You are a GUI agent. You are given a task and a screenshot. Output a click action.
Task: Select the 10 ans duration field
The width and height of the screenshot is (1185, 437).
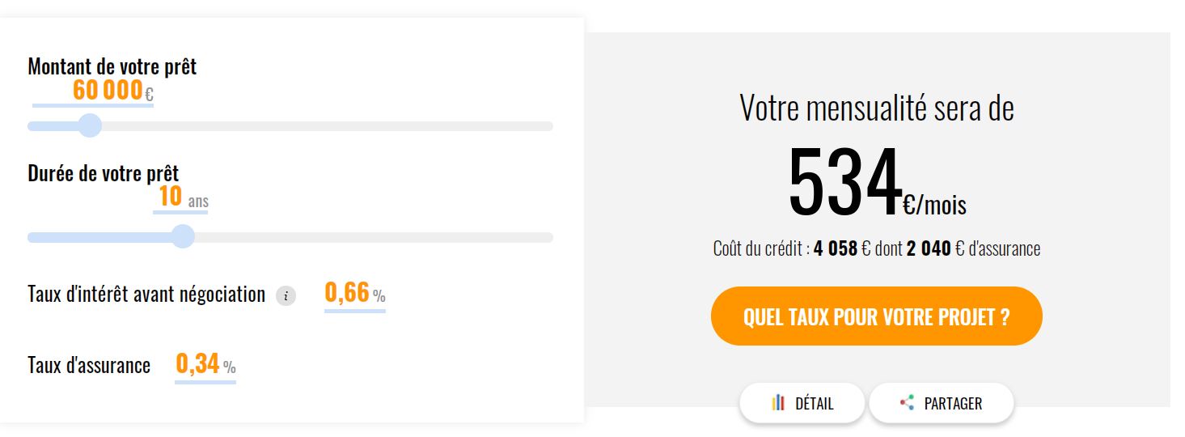171,197
